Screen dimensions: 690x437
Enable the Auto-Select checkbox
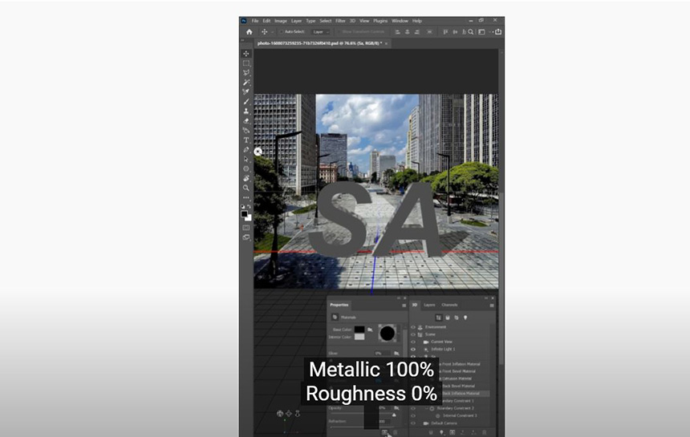[x=281, y=31]
